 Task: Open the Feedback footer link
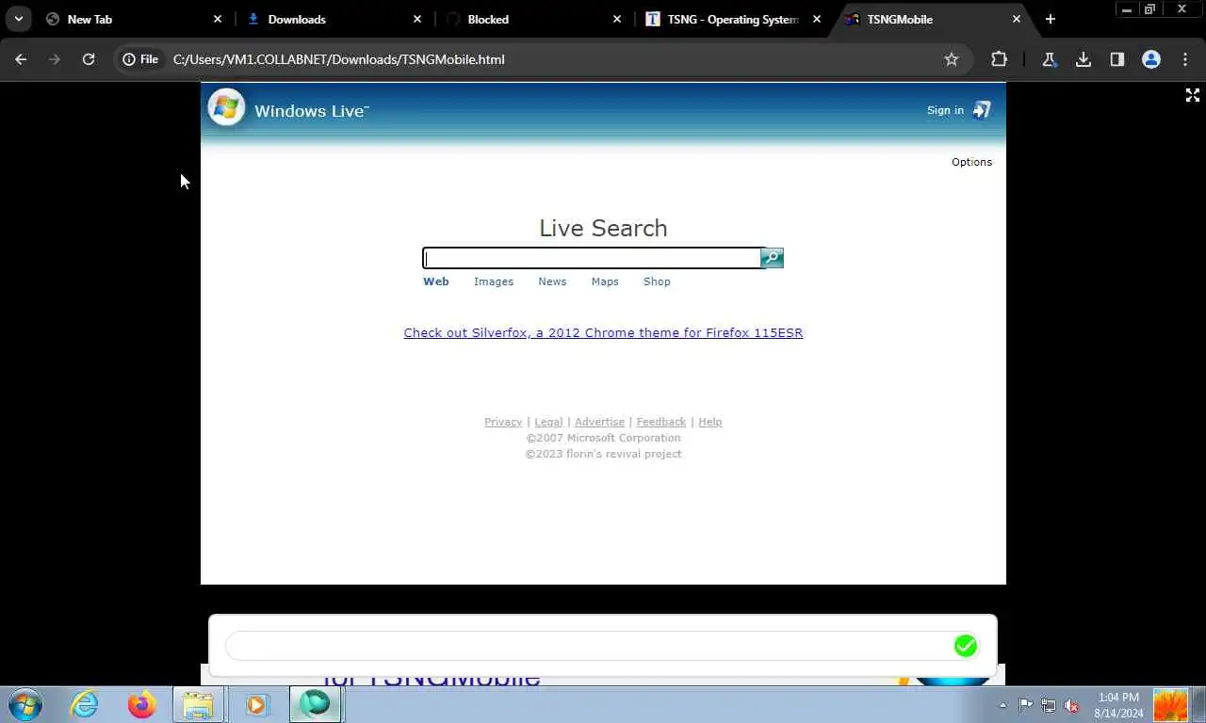pyautogui.click(x=660, y=422)
